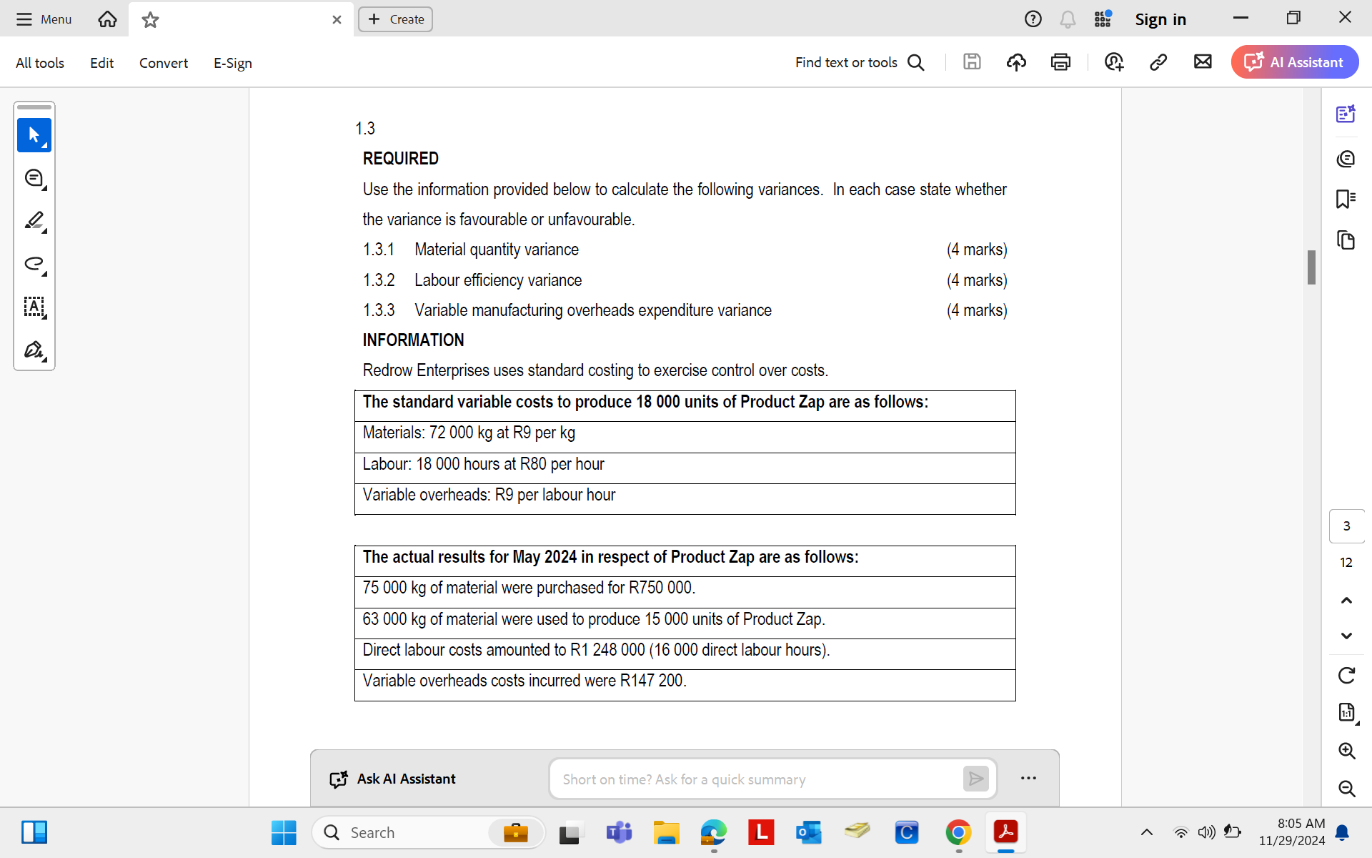The width and height of the screenshot is (1372, 858).
Task: Launch Google Chrome from the taskbar
Action: [x=958, y=832]
